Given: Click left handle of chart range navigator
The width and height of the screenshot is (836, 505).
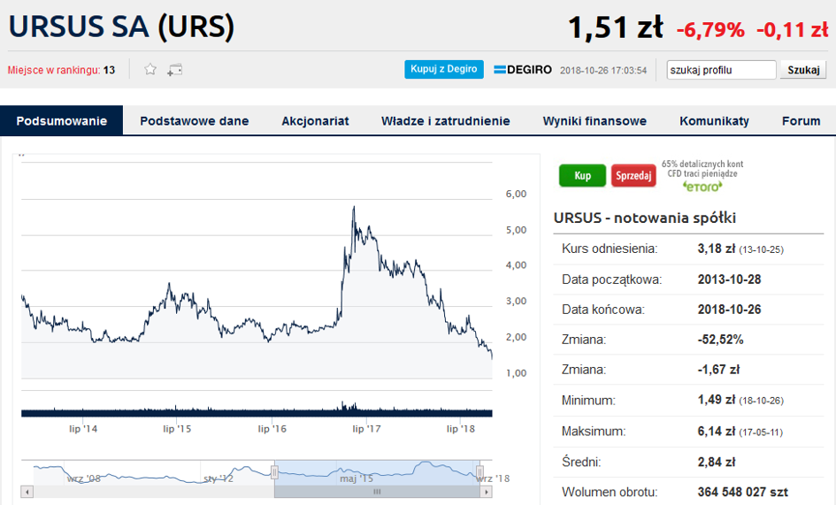Looking at the screenshot, I should [x=274, y=472].
